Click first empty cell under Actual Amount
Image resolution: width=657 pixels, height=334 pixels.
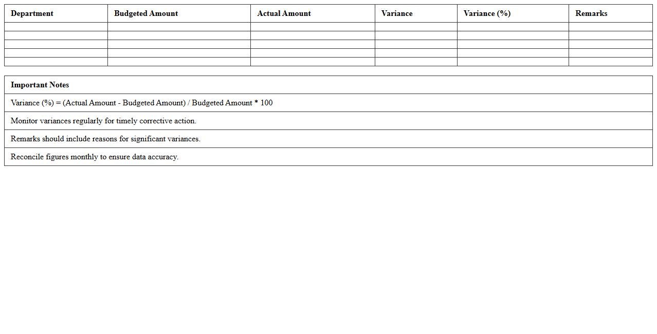313,27
